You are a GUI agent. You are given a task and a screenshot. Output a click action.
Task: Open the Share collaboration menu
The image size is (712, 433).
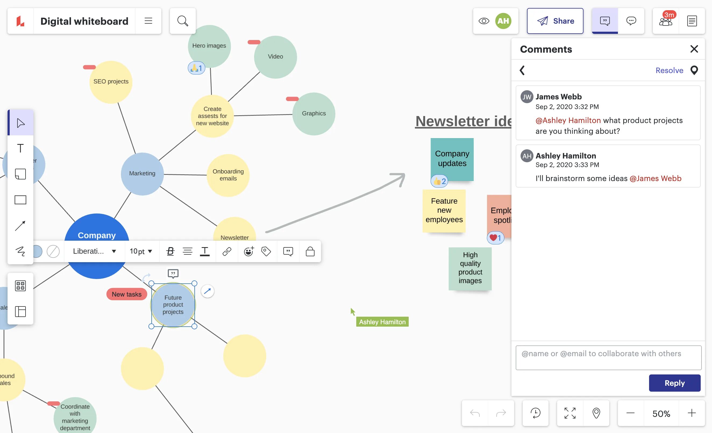tap(555, 21)
